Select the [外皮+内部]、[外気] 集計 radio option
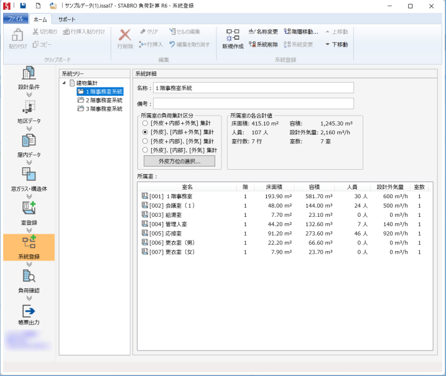Viewport: 446px width, 376px height. point(145,141)
